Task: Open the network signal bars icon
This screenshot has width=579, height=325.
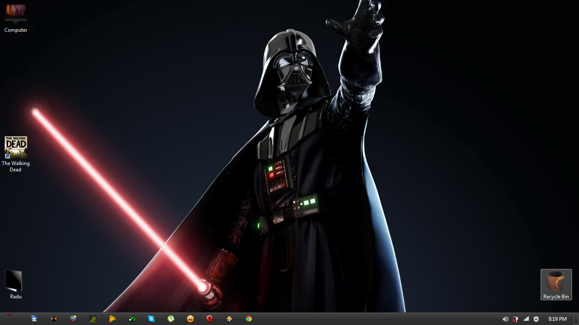Action: [526, 319]
